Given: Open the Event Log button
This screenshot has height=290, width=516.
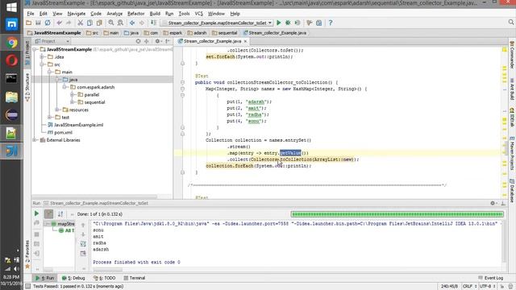Looking at the screenshot, I should click(491, 278).
